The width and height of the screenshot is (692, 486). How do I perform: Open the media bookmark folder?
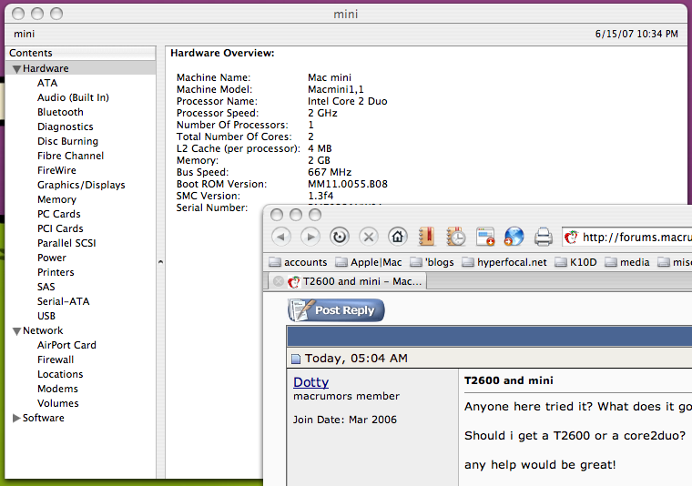click(x=627, y=262)
